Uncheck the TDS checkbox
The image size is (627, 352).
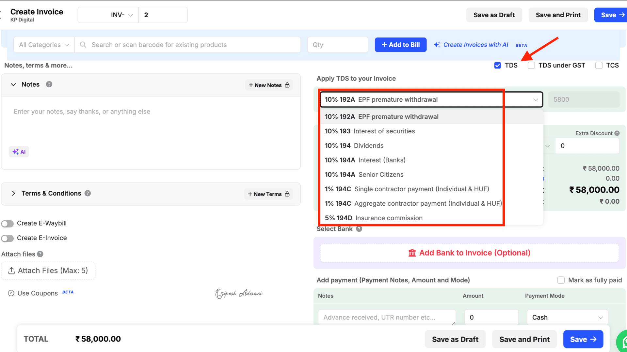pyautogui.click(x=497, y=66)
